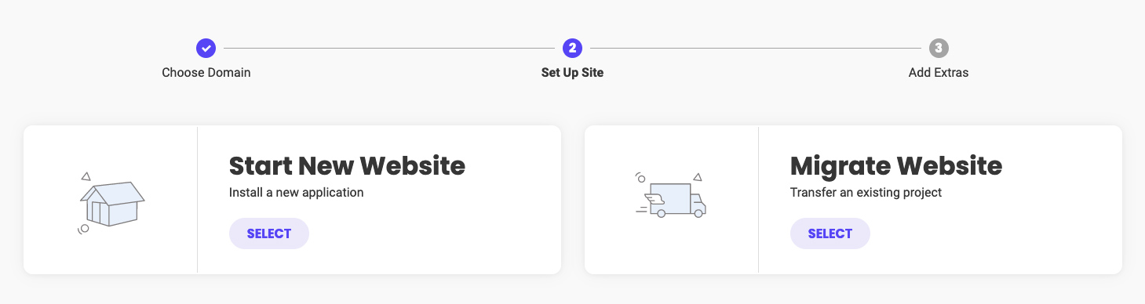
Task: Click the speed lines behind the truck
Action: tap(641, 210)
